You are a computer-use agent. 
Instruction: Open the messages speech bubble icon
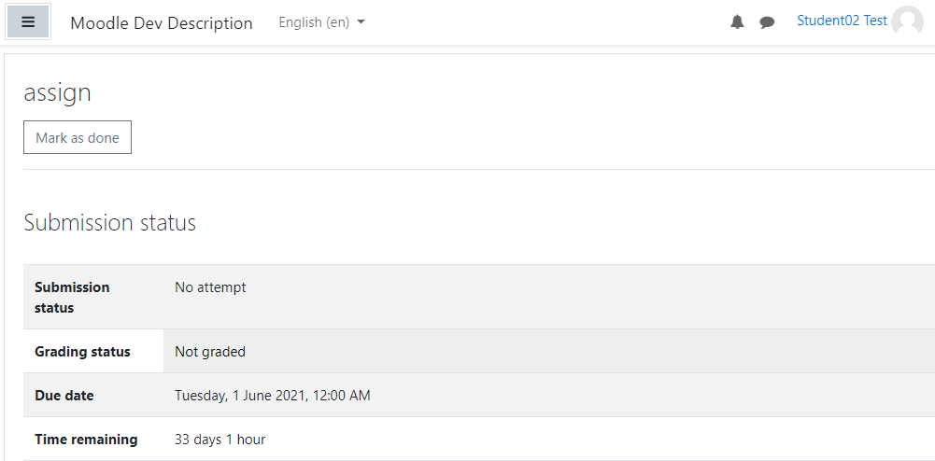[767, 22]
